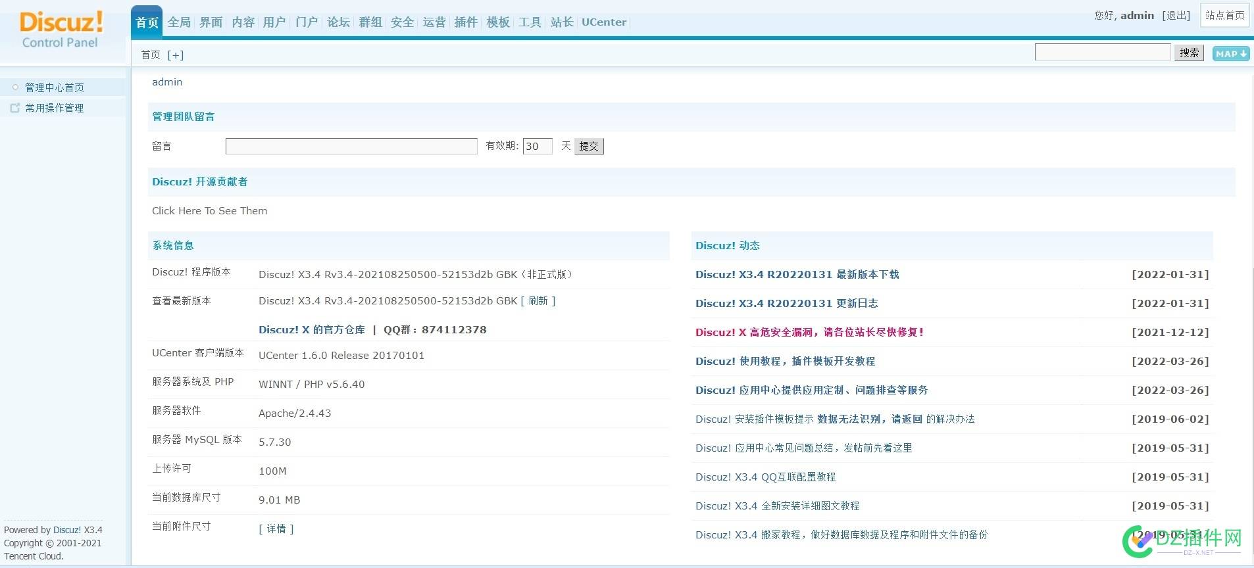Click the QQ群: 874112378 text
The height and width of the screenshot is (568, 1254).
pyautogui.click(x=435, y=330)
